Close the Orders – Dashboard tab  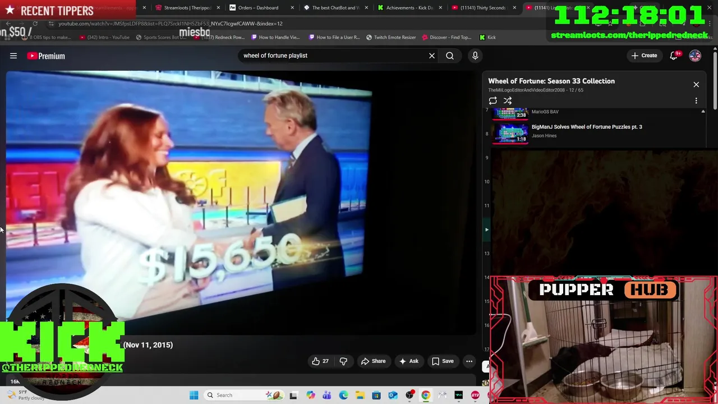(x=293, y=8)
